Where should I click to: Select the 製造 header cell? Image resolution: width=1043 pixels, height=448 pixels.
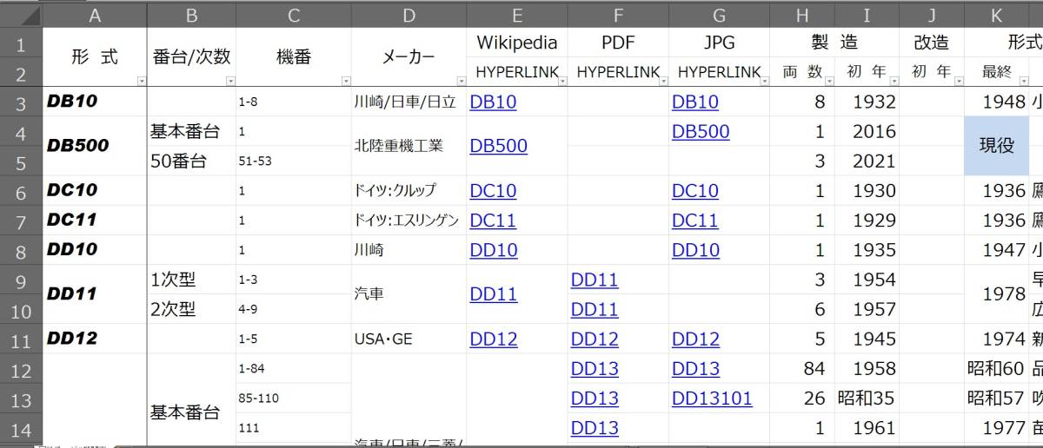coord(834,43)
